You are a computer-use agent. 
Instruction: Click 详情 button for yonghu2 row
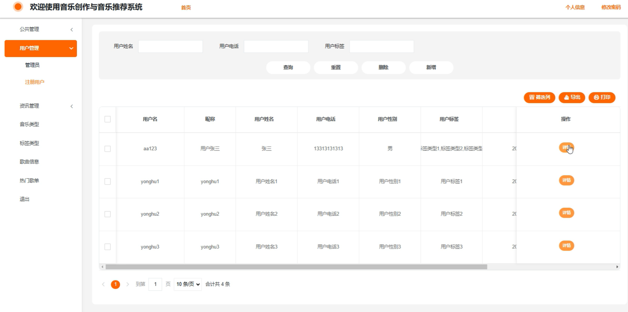click(566, 213)
